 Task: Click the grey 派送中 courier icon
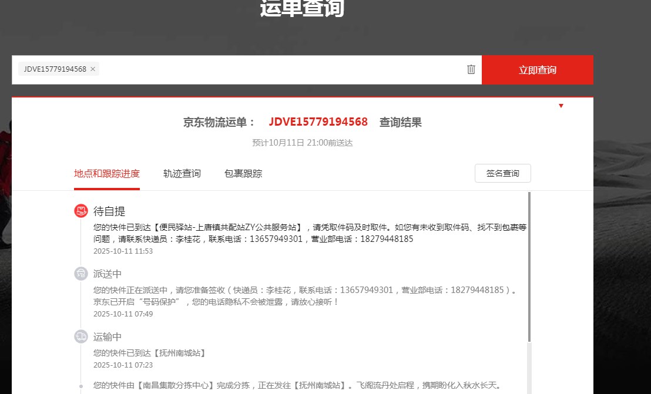point(81,274)
